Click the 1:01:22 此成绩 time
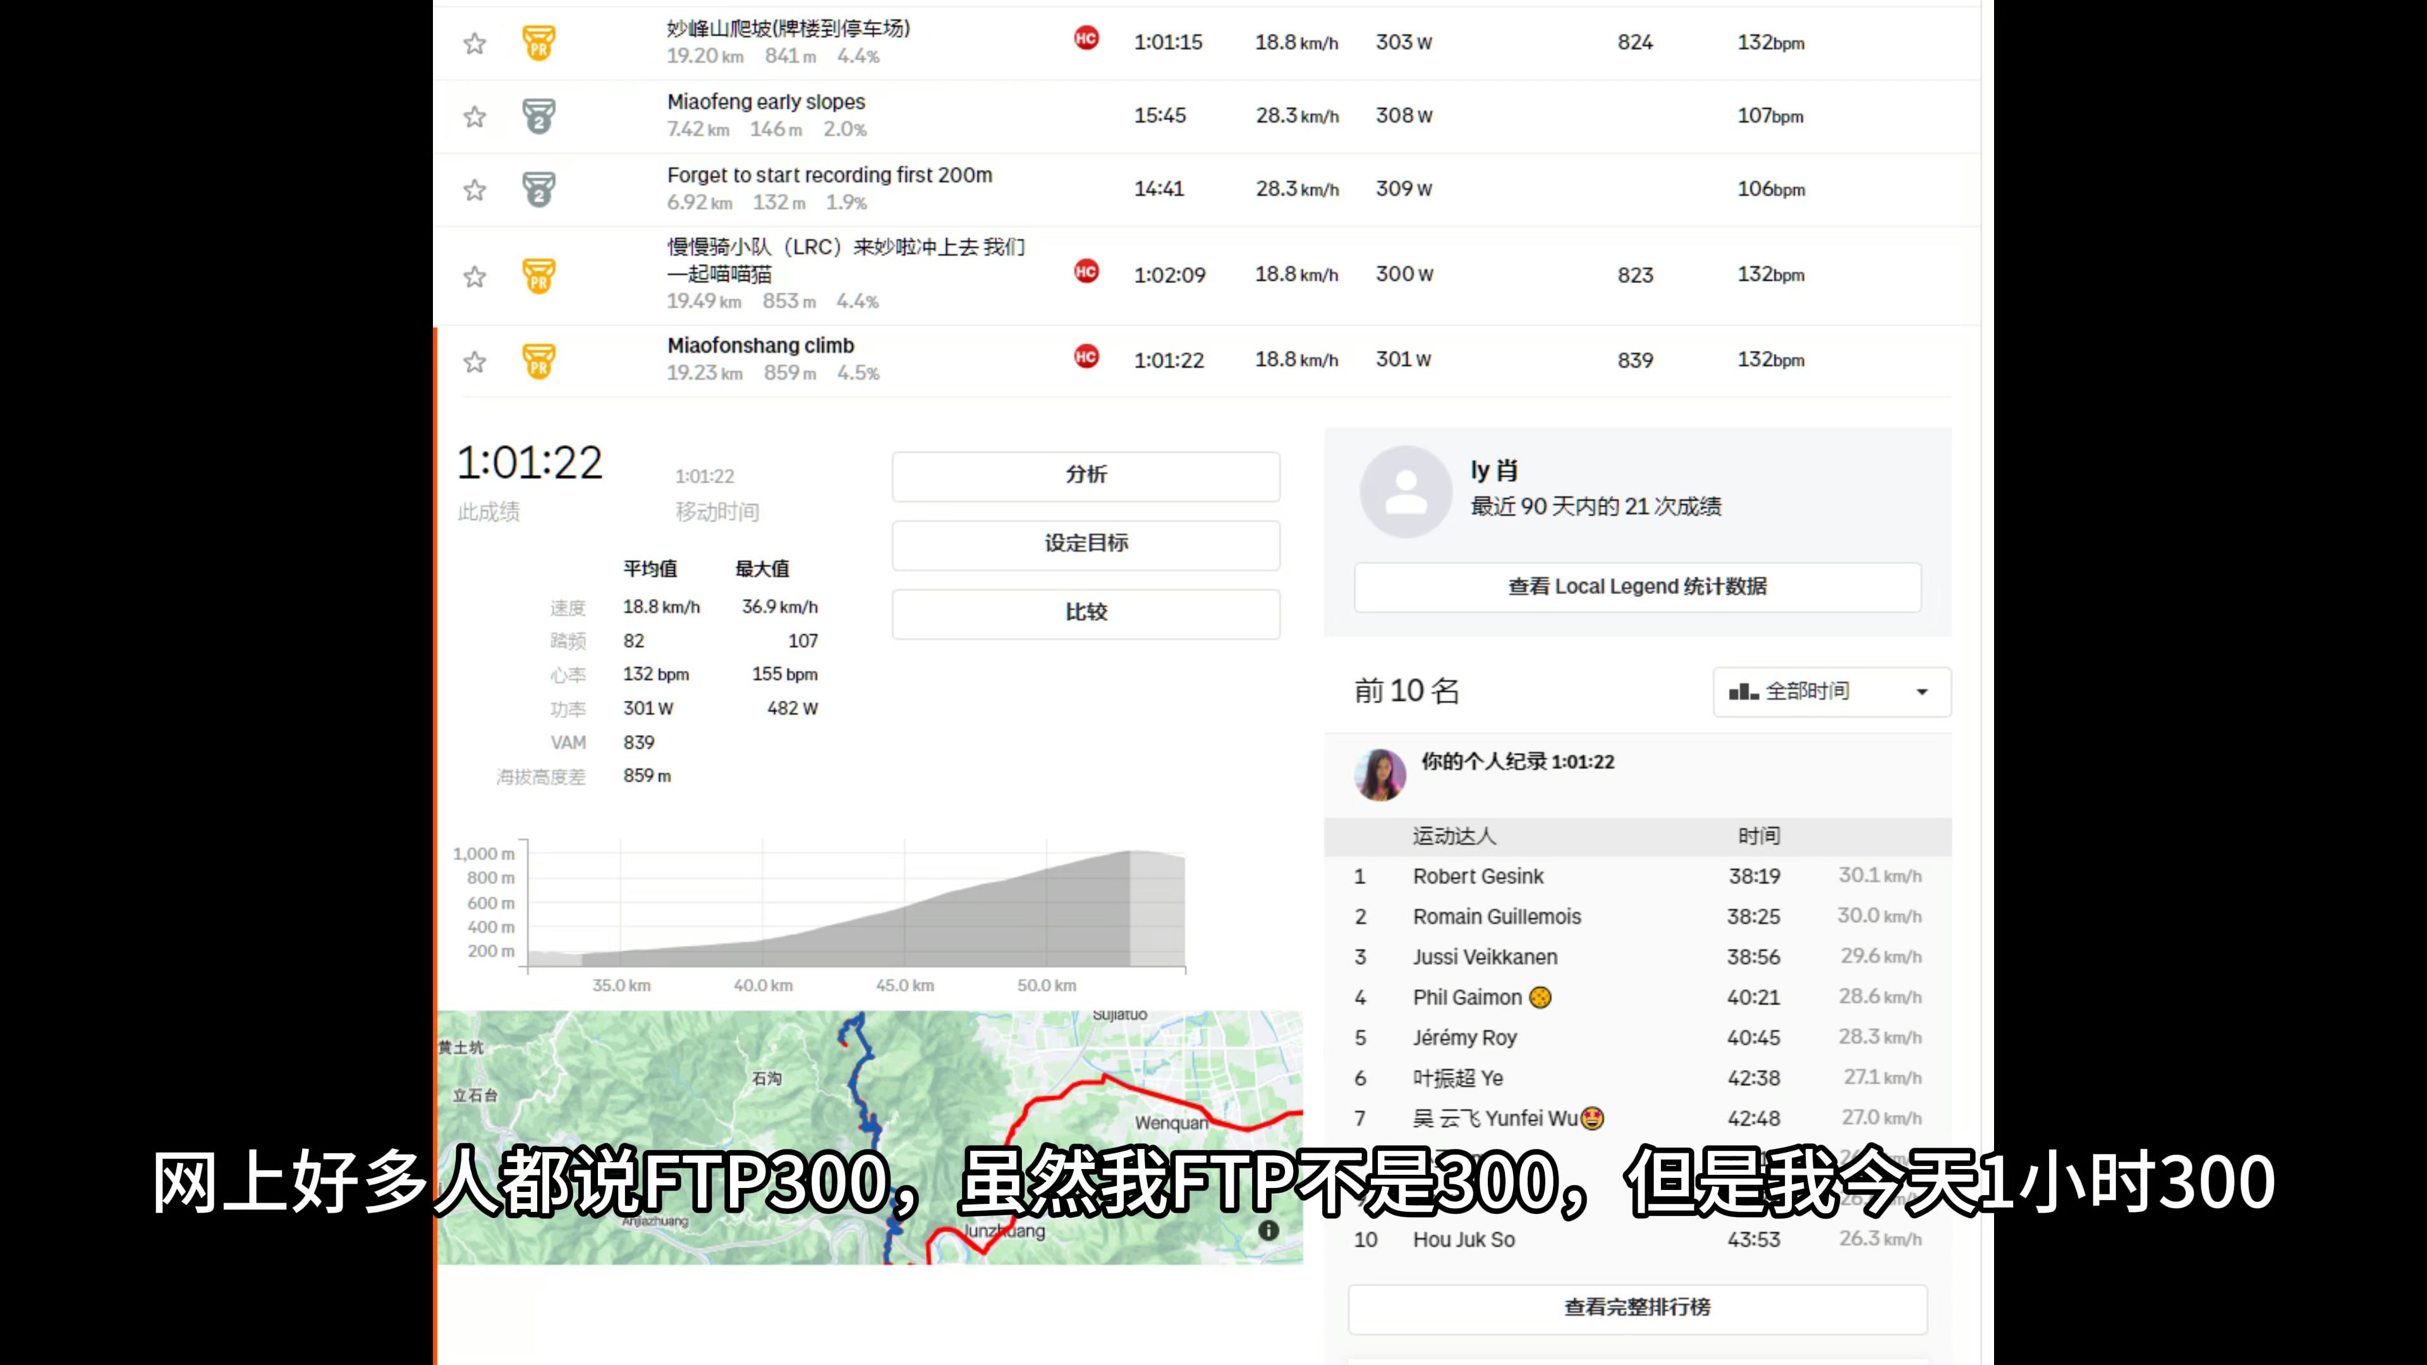 pyautogui.click(x=530, y=463)
